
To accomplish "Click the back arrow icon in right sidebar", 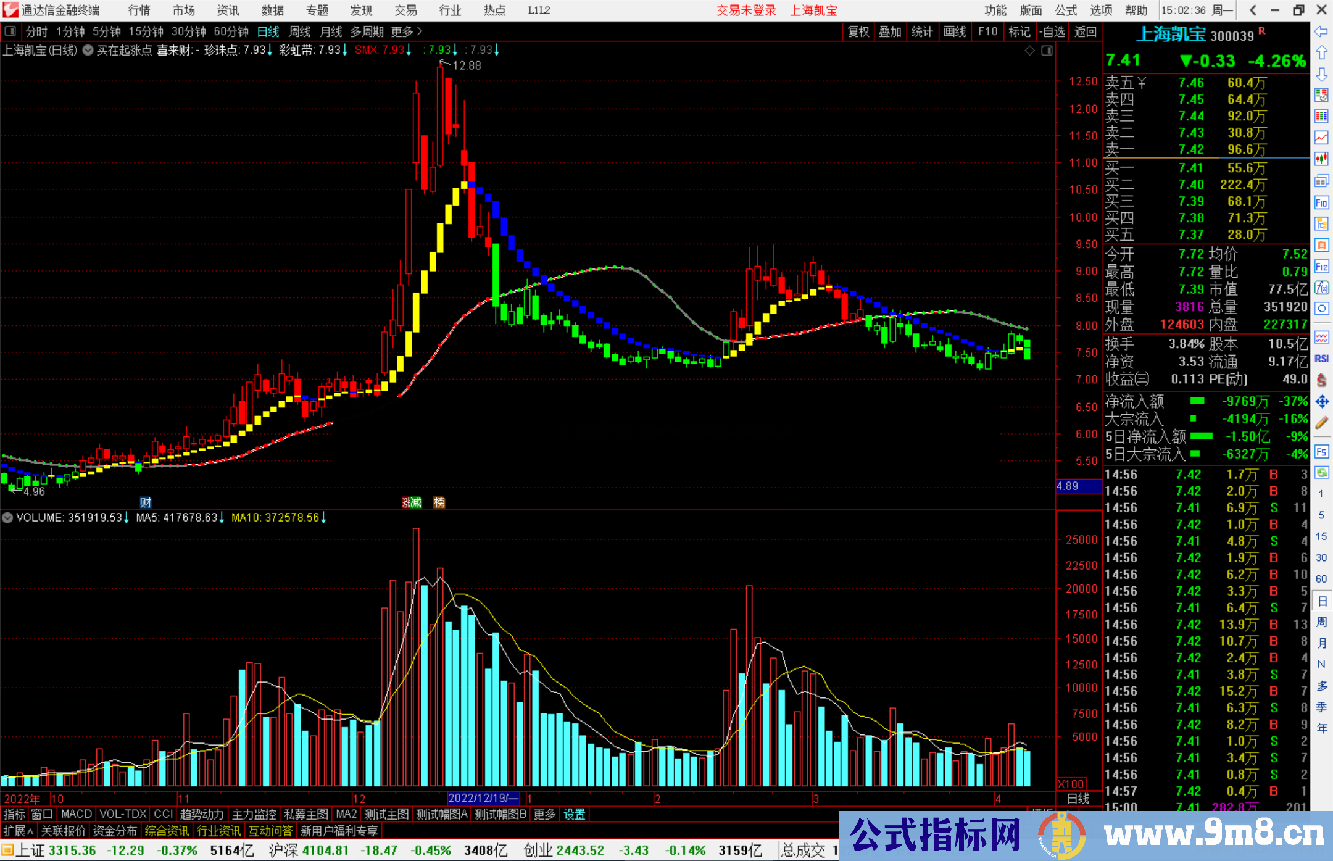I will tap(1321, 31).
